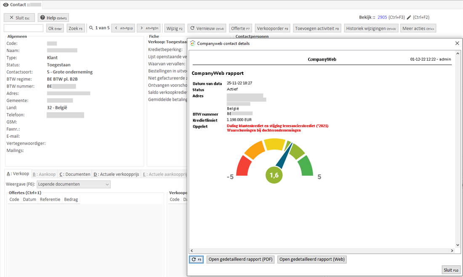The image size is (463, 277).
Task: Click the credit score gauge value 1,6
Action: [274, 175]
